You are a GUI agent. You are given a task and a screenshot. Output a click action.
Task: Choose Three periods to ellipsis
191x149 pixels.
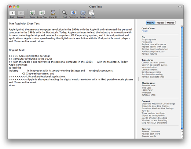tap(153, 113)
